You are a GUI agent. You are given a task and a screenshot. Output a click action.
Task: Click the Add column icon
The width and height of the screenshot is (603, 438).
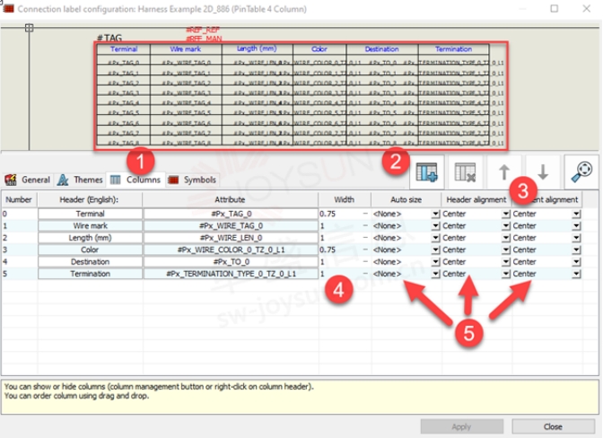(426, 172)
